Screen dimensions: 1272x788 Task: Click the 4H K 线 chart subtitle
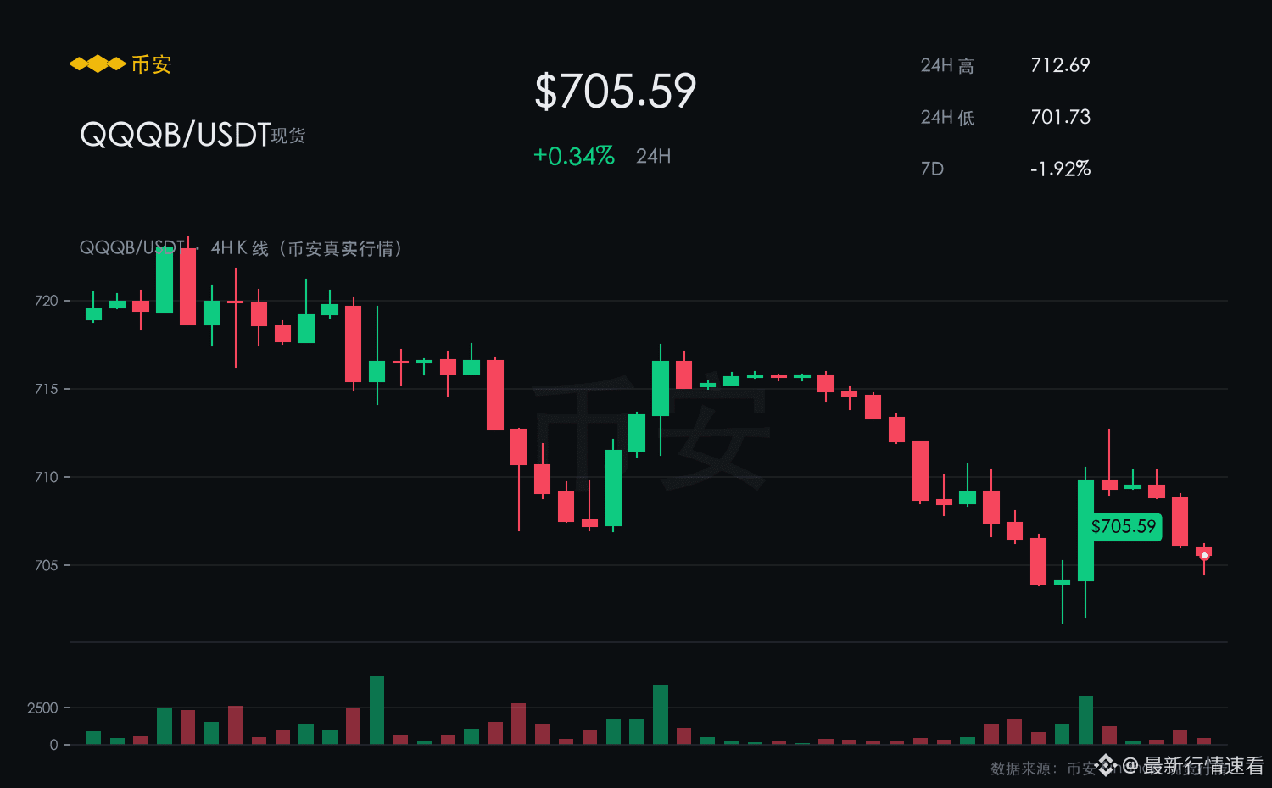[x=240, y=248]
